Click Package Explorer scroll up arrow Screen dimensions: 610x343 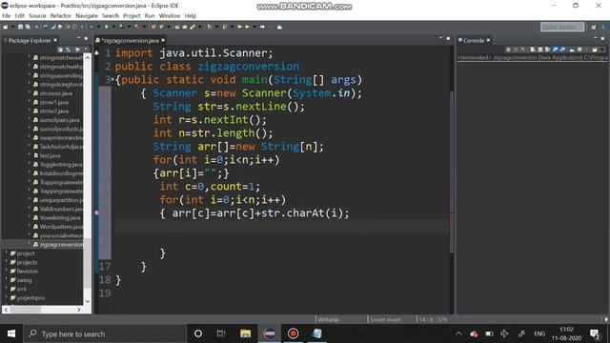(x=88, y=57)
